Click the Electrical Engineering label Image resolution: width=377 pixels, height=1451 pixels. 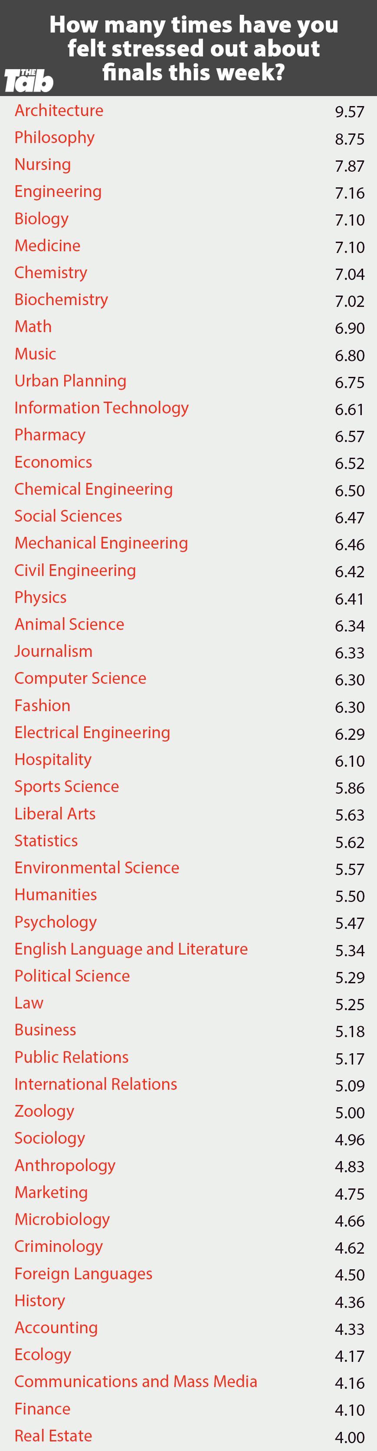pyautogui.click(x=92, y=732)
